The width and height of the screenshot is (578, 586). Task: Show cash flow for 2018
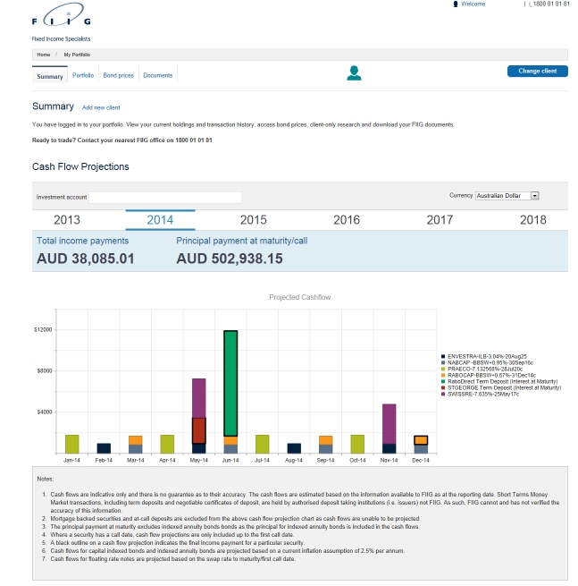532,220
